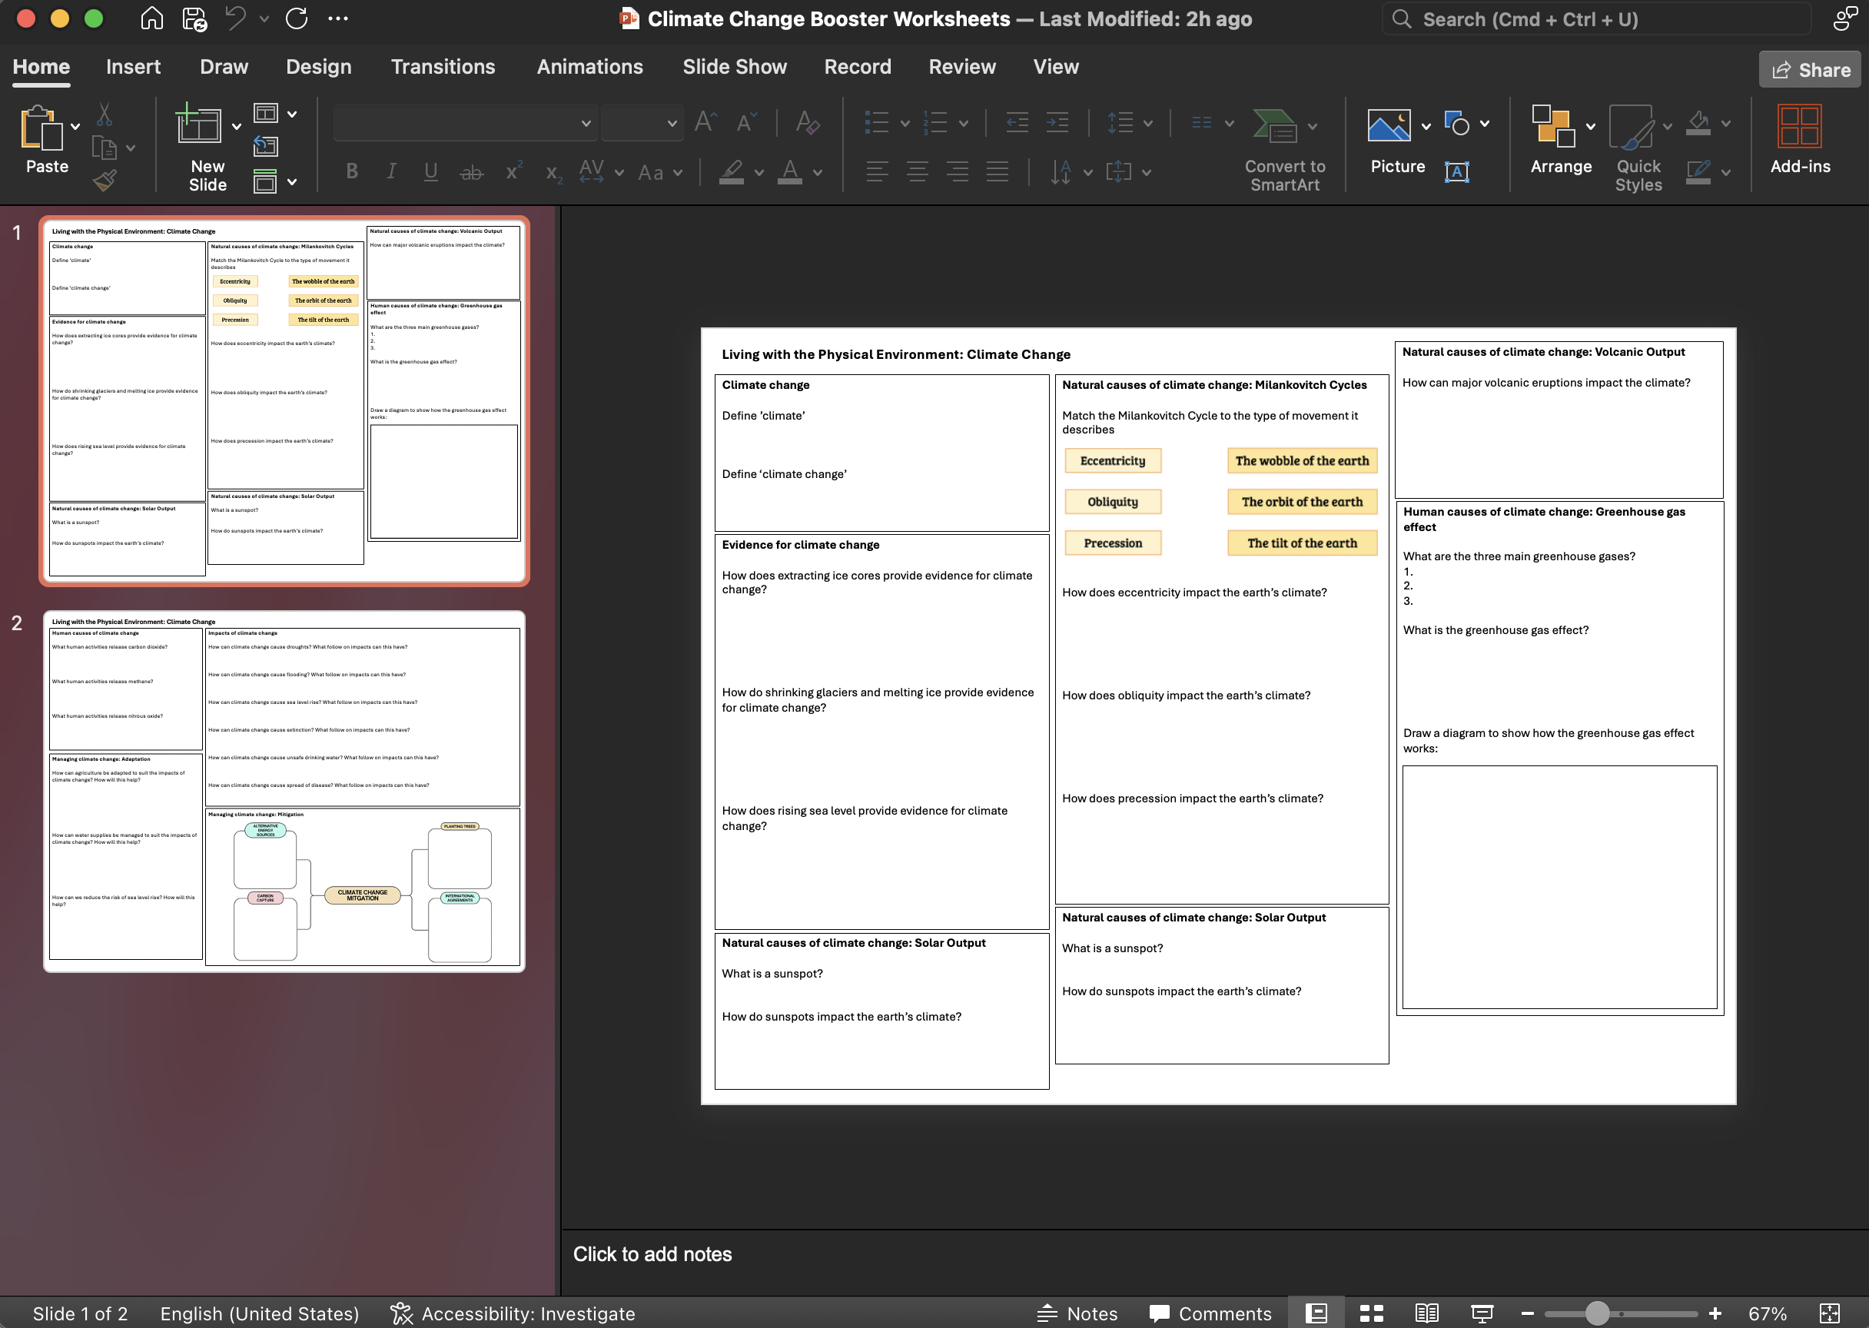
Task: Toggle Italic formatting
Action: pos(392,171)
